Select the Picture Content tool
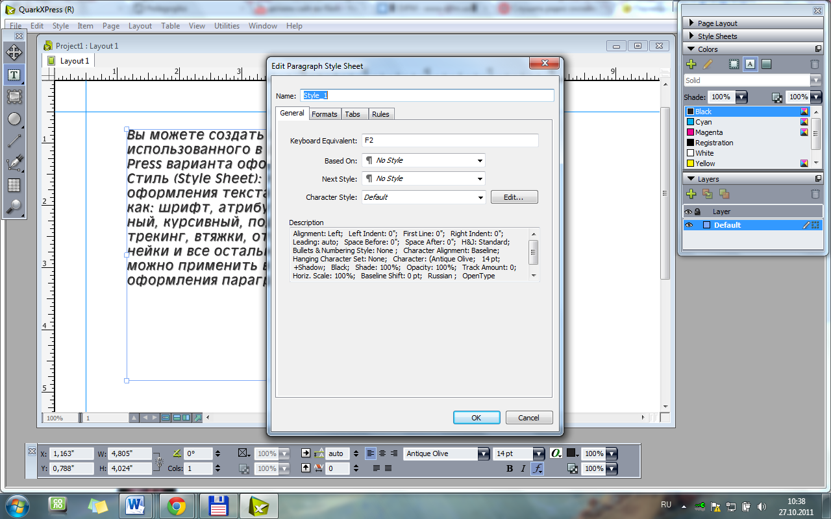This screenshot has width=831, height=519. pyautogui.click(x=14, y=97)
